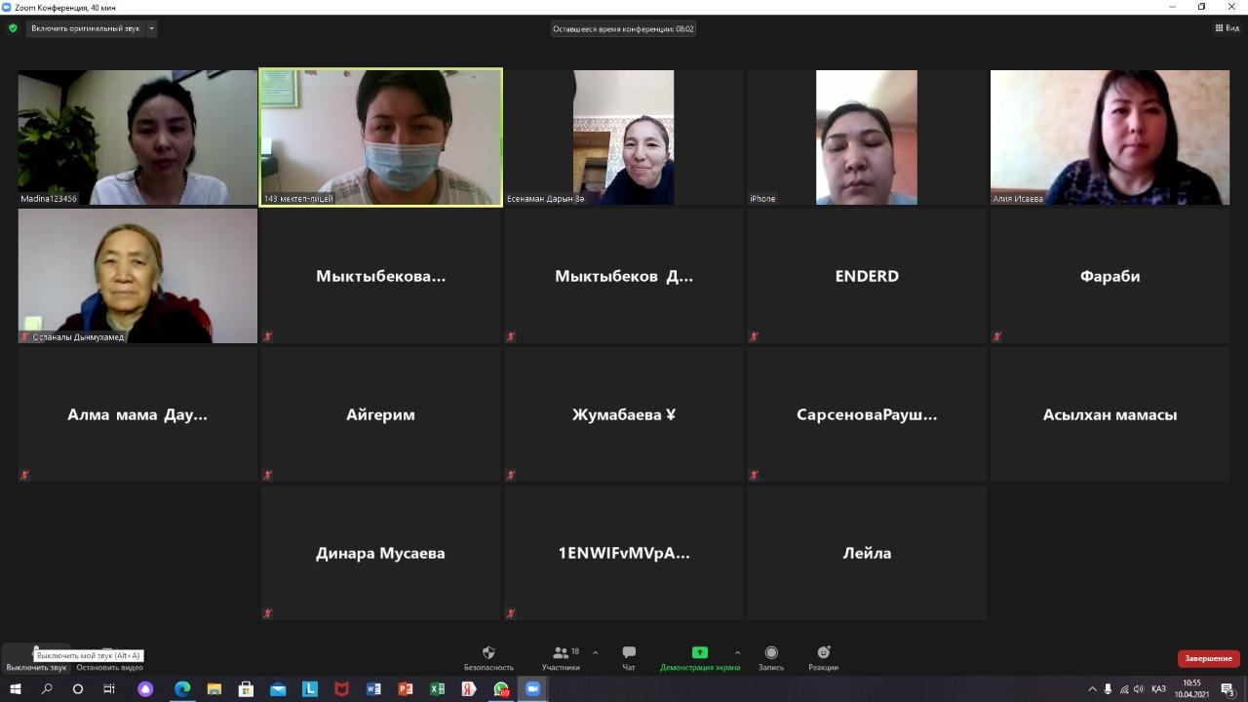Expand screen share options arrow
The width and height of the screenshot is (1248, 702).
(737, 653)
